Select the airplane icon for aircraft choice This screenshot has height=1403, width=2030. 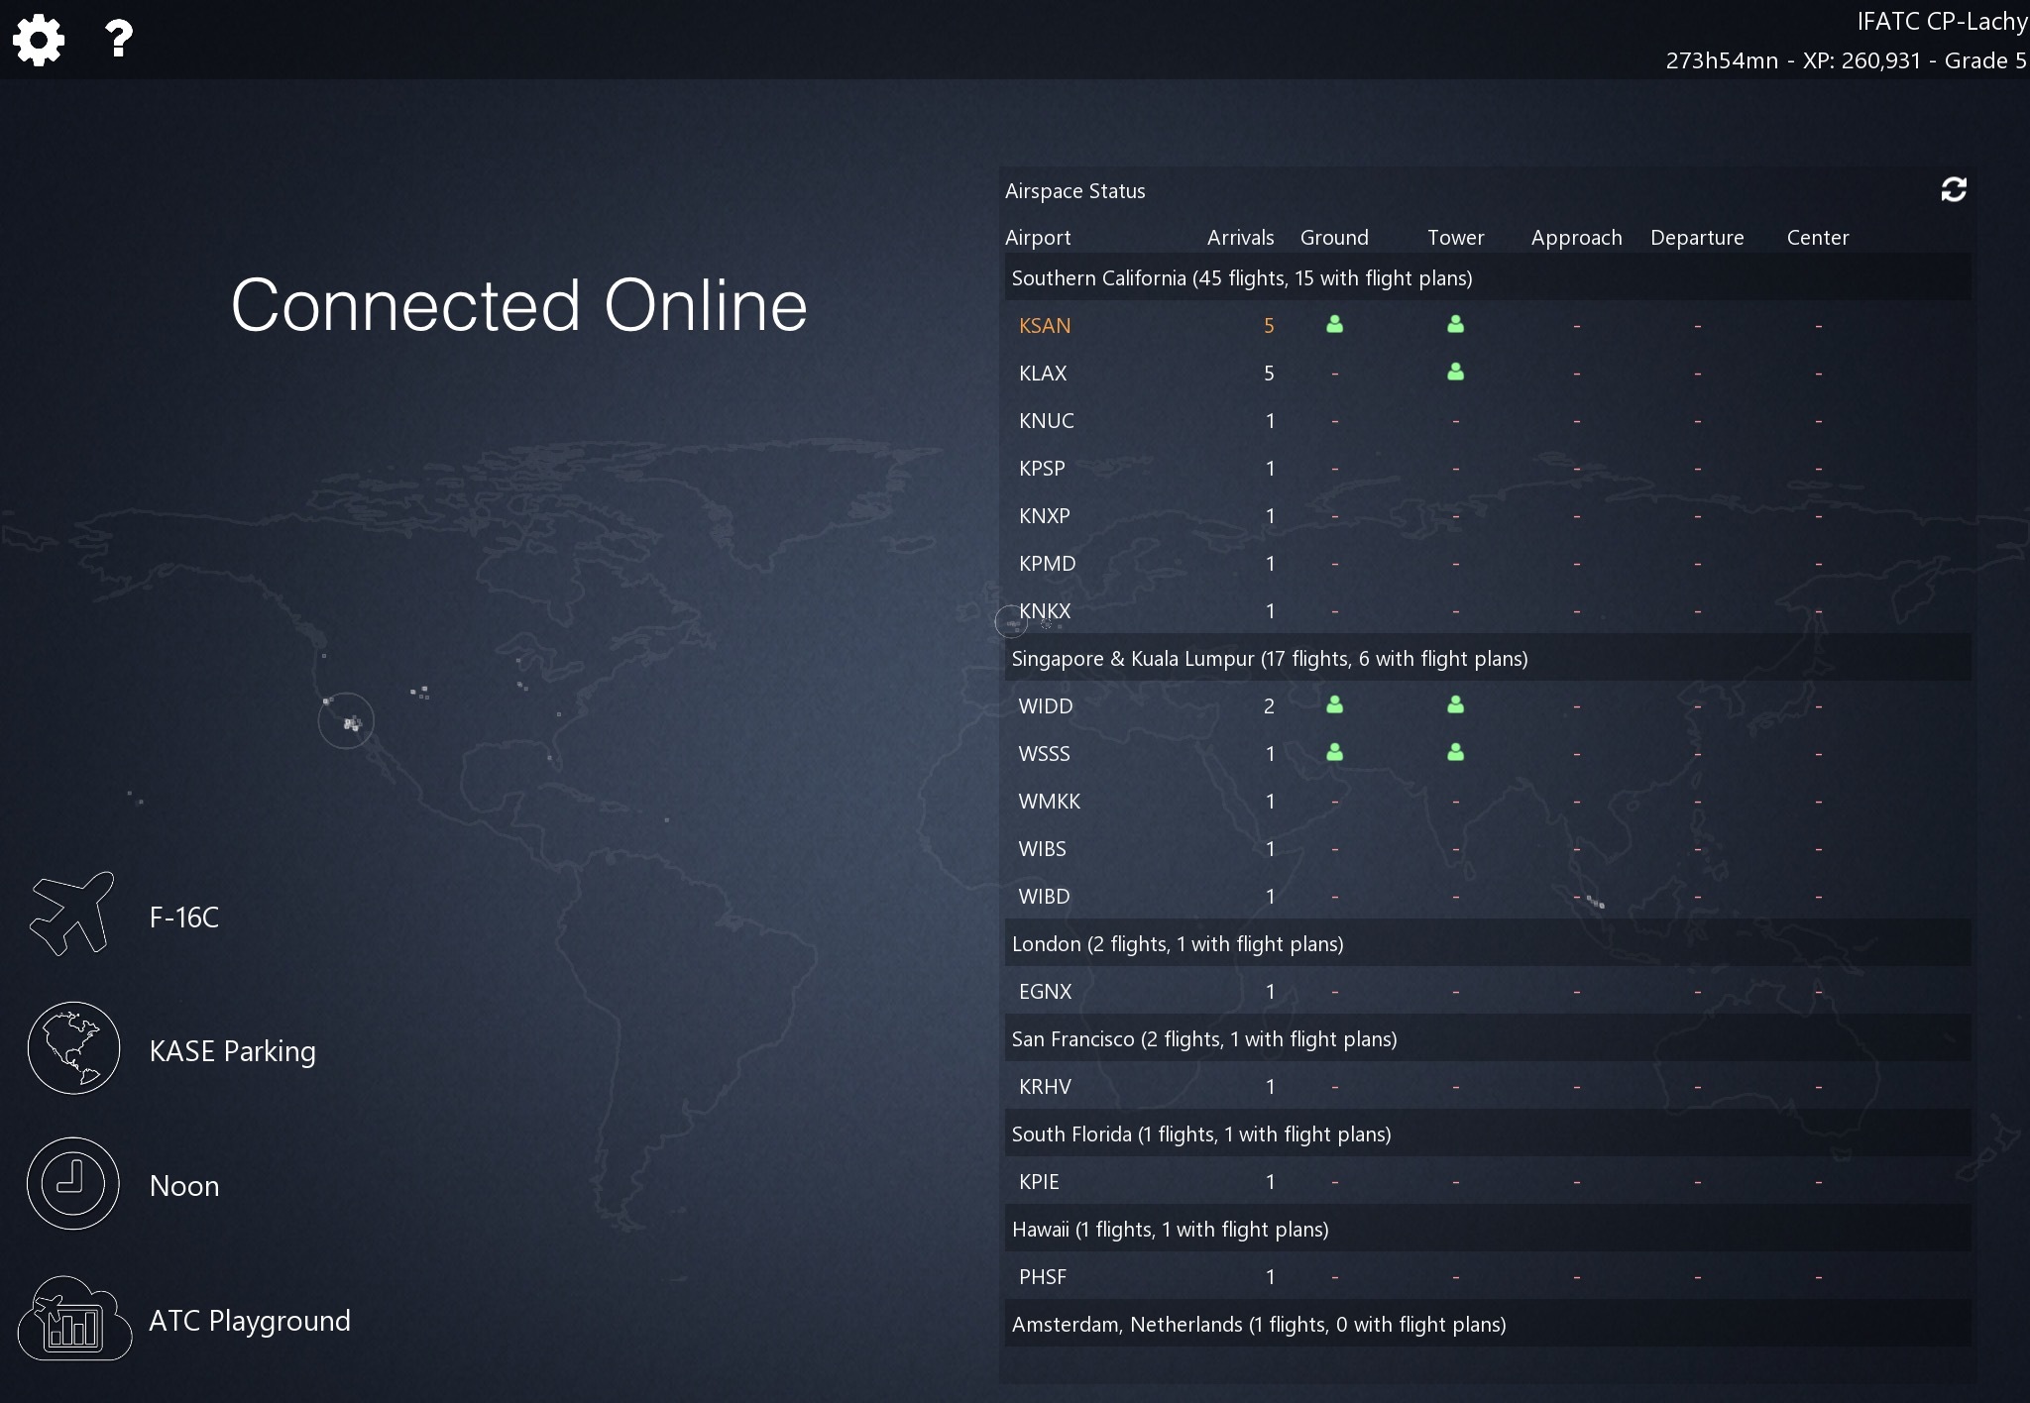pos(72,915)
